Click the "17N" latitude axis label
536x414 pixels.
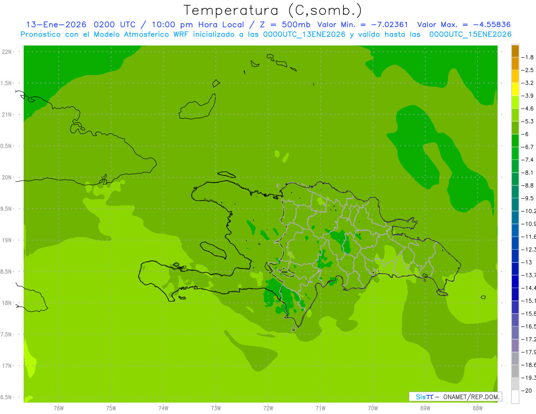(x=7, y=366)
